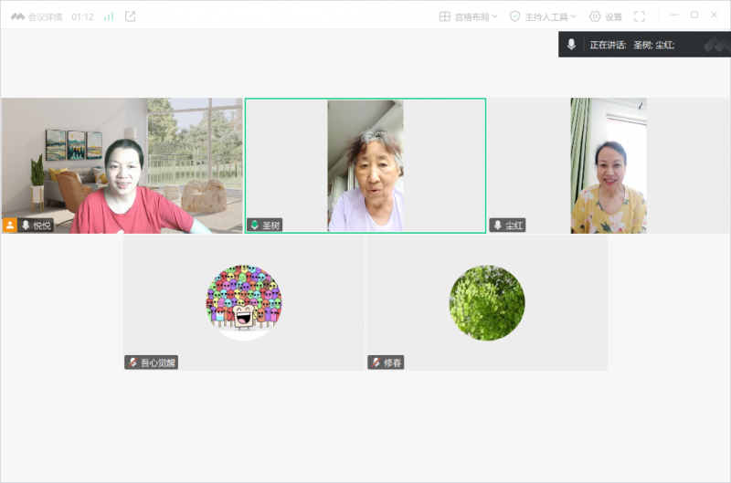Click the host badge icon beside 悦悦

point(10,225)
